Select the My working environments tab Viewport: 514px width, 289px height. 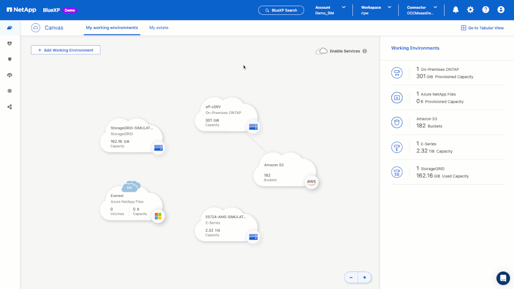pyautogui.click(x=112, y=28)
